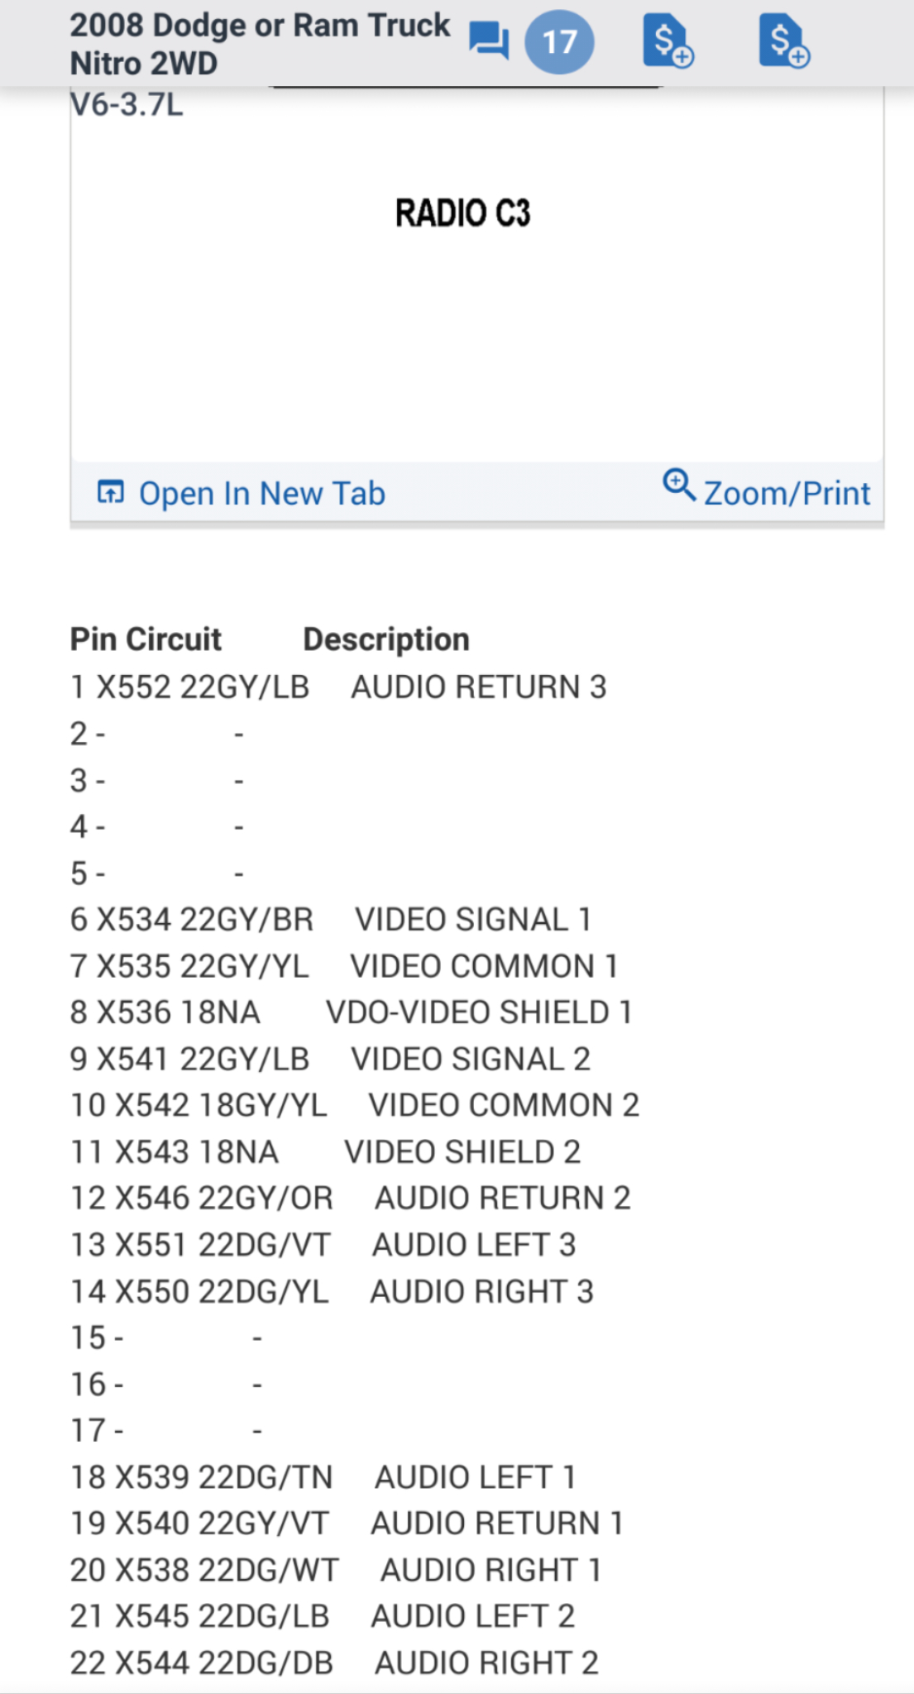Viewport: 914px width, 1694px height.
Task: Select the X539 AUDIO LEFT 1 row
Action: [323, 1477]
